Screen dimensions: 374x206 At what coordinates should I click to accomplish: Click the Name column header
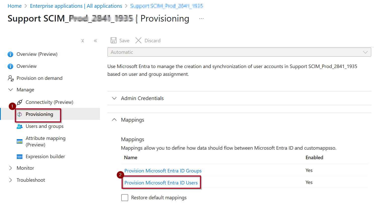click(131, 158)
